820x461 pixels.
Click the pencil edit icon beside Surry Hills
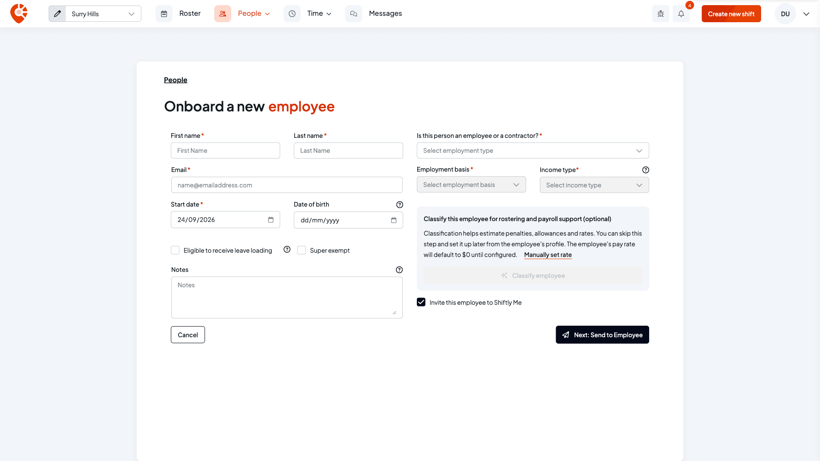point(57,14)
